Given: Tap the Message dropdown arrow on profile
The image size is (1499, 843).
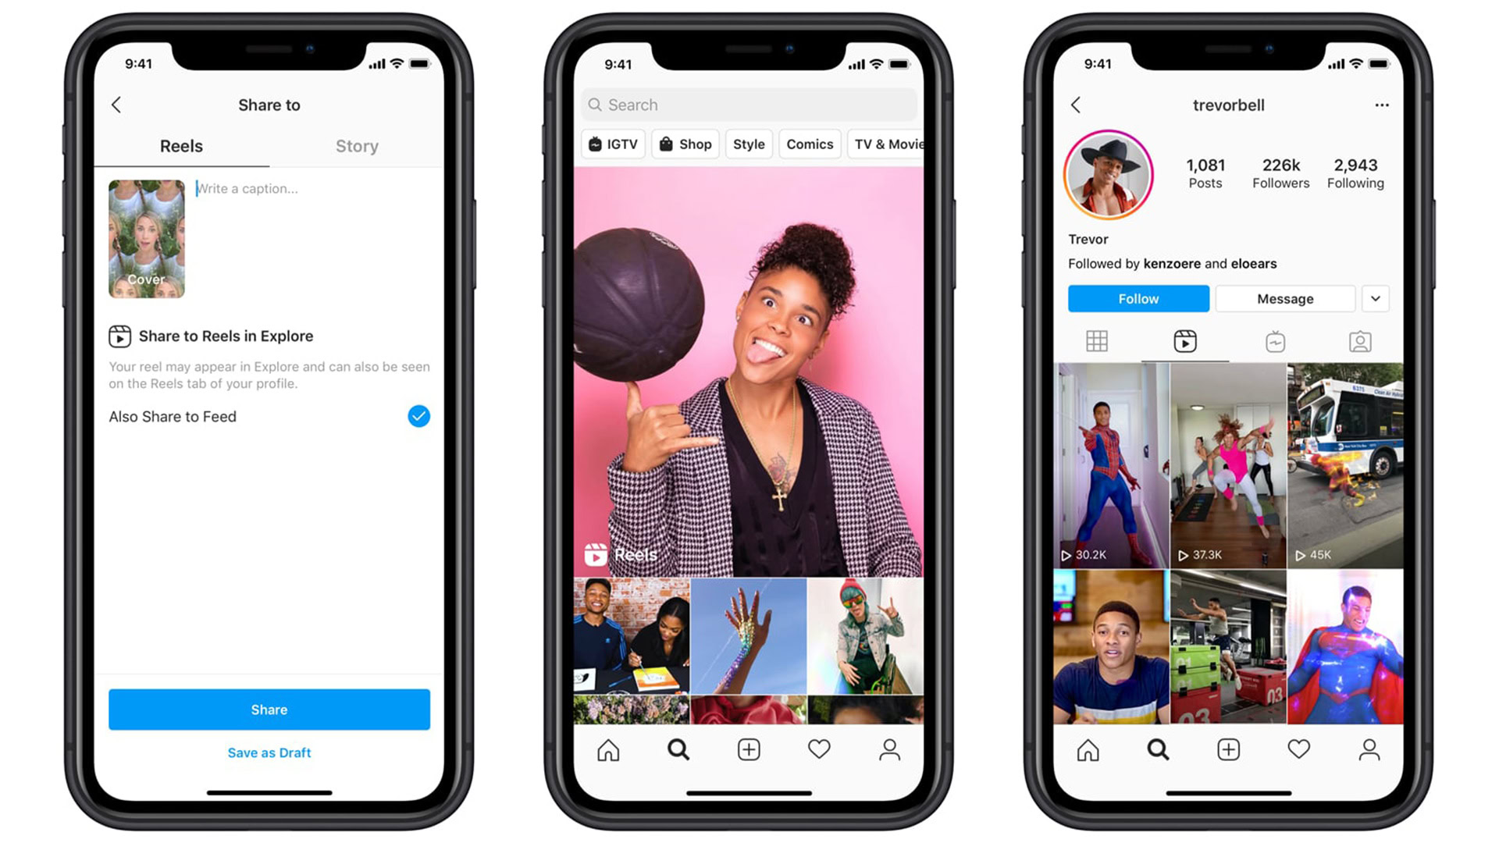Looking at the screenshot, I should [1377, 298].
